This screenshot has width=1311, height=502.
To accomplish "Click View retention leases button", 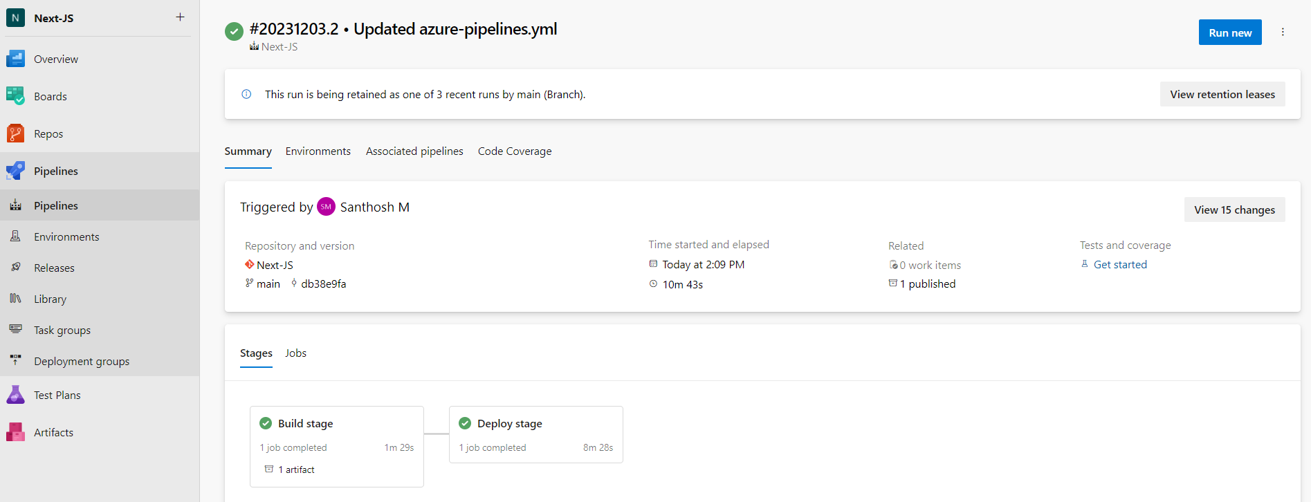I will point(1222,94).
